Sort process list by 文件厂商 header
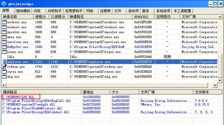The width and height of the screenshot is (224, 125). pos(199,17)
